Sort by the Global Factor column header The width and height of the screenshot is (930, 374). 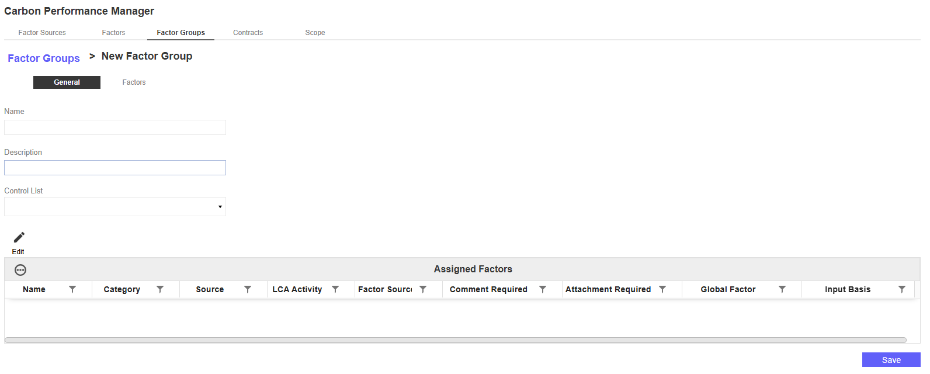click(728, 289)
